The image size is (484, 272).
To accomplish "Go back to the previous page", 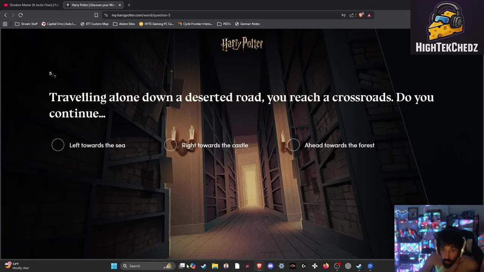I will tap(5, 15).
